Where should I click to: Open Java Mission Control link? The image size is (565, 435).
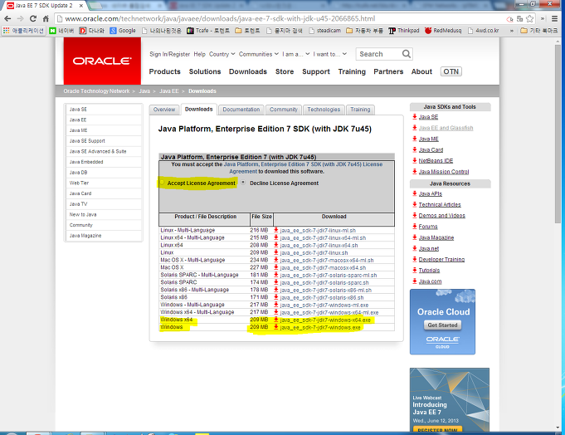(x=444, y=172)
